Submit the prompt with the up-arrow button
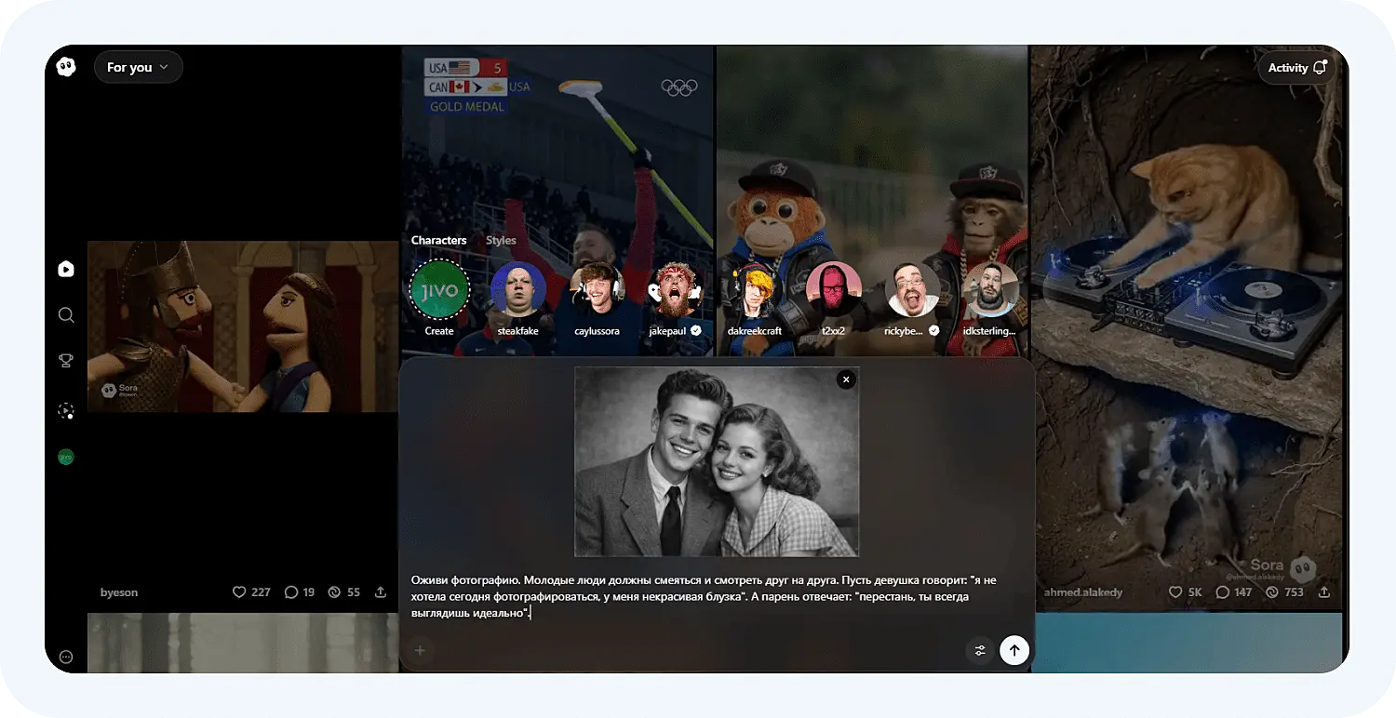 [x=1014, y=650]
